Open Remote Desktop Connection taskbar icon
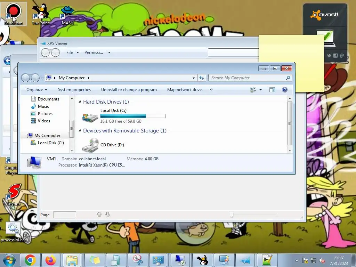 click(x=180, y=260)
